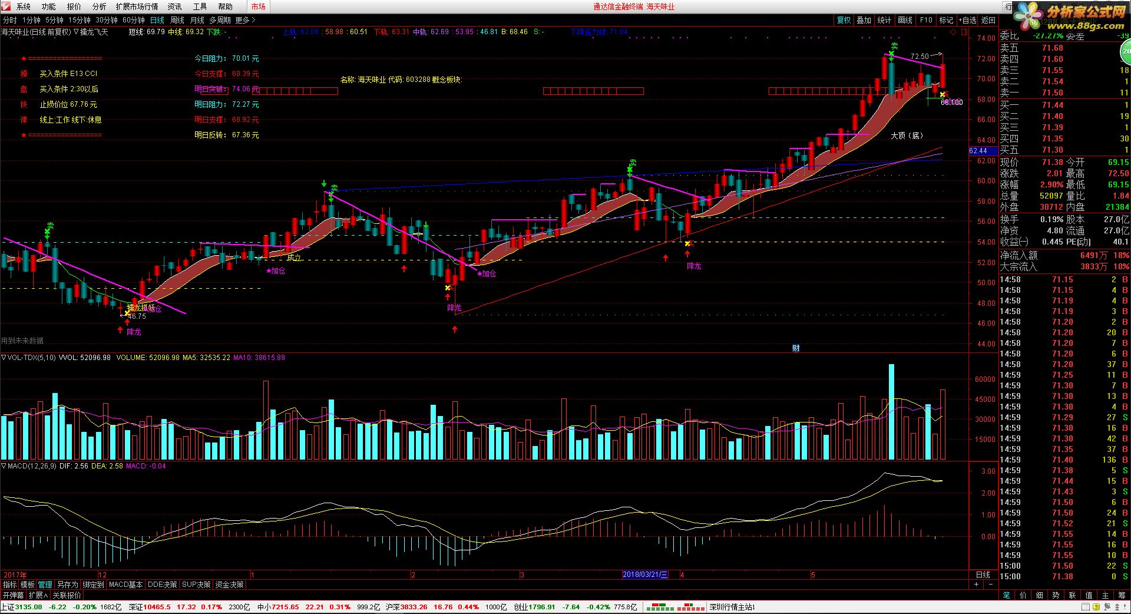Click the satellite dish icon in status bar
Screen dimensions: 1131x614
[1107, 606]
